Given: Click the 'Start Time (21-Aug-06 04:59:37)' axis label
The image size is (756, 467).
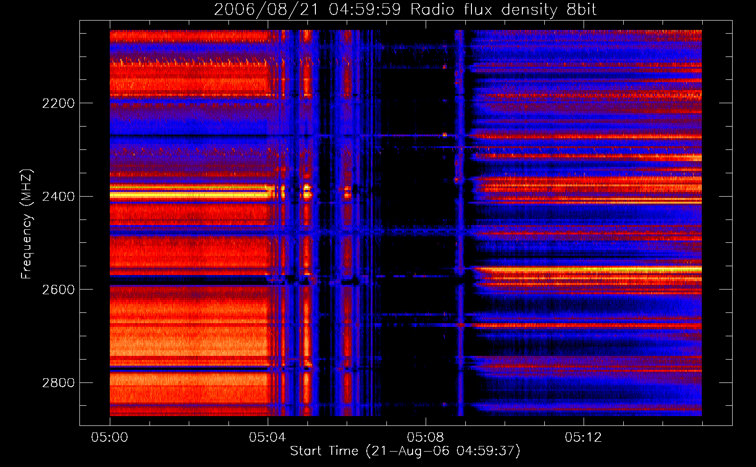Looking at the screenshot, I should pyautogui.click(x=405, y=451).
